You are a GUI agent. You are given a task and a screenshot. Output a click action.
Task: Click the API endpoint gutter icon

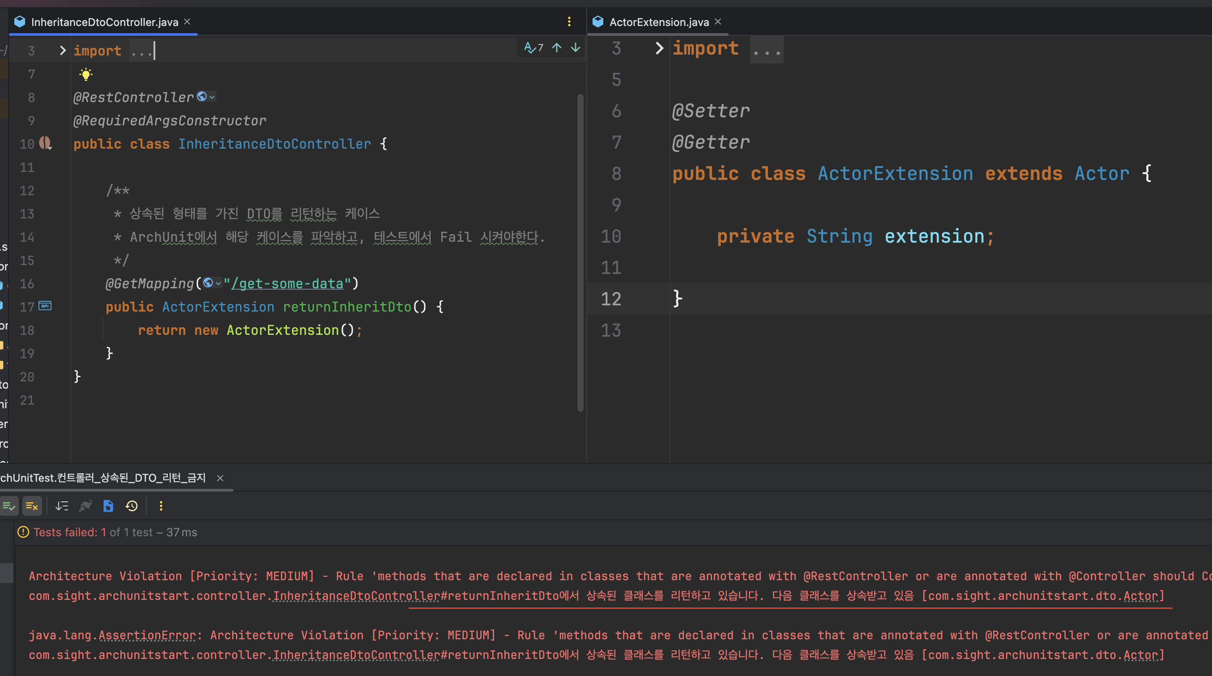(45, 306)
